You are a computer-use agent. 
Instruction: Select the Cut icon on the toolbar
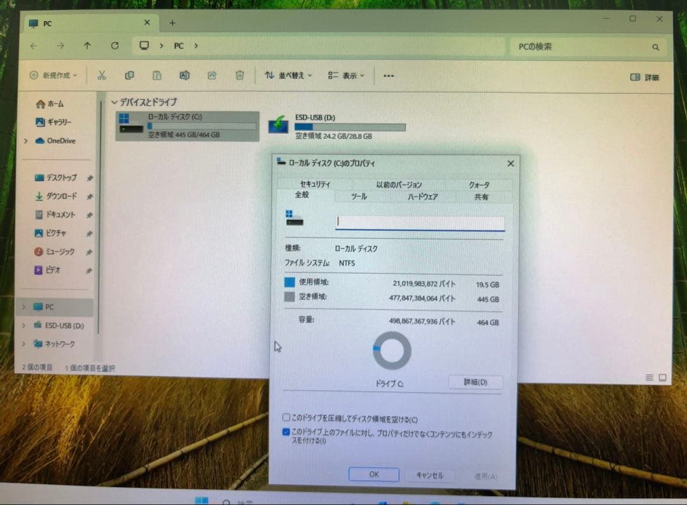tap(102, 75)
